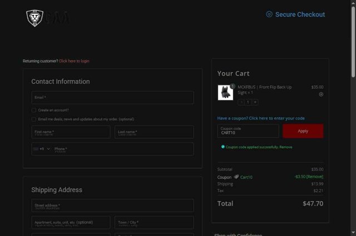The width and height of the screenshot is (356, 236).
Task: Tick the Create an account checkbox
Action: click(33, 110)
